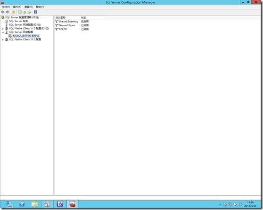The width and height of the screenshot is (263, 210).
Task: Open Server Manager from the taskbar
Action: click(x=9, y=204)
